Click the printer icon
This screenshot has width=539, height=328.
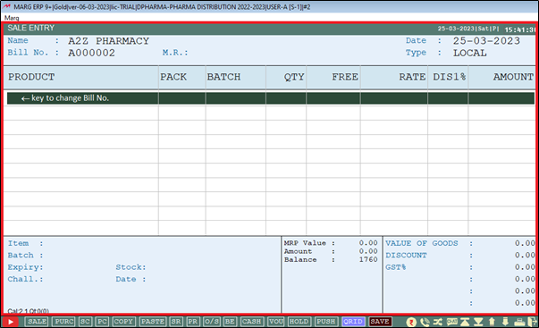(519, 322)
